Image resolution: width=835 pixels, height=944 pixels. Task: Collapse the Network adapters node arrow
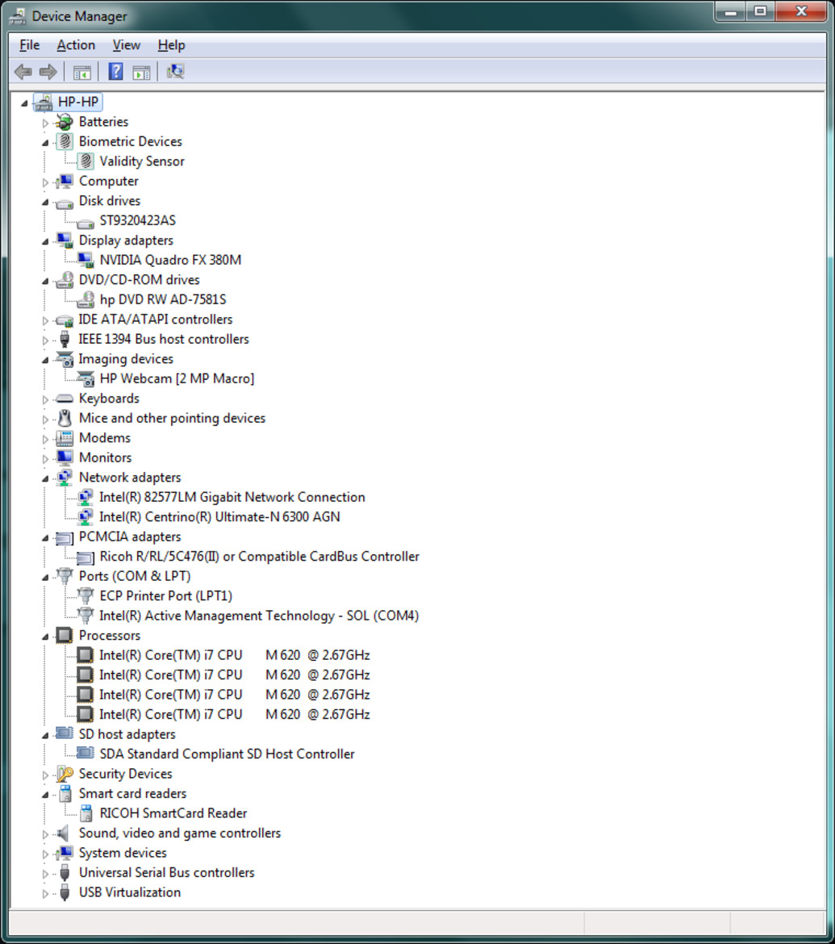pos(45,478)
